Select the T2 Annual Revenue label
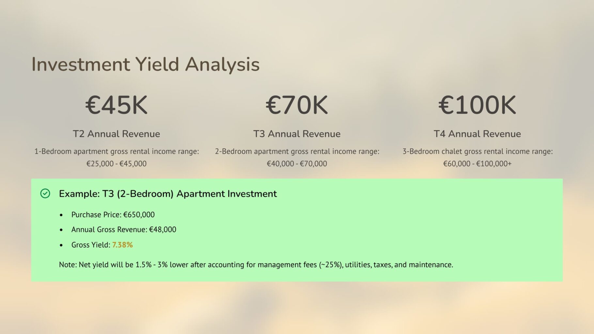The height and width of the screenshot is (334, 594). tap(116, 134)
